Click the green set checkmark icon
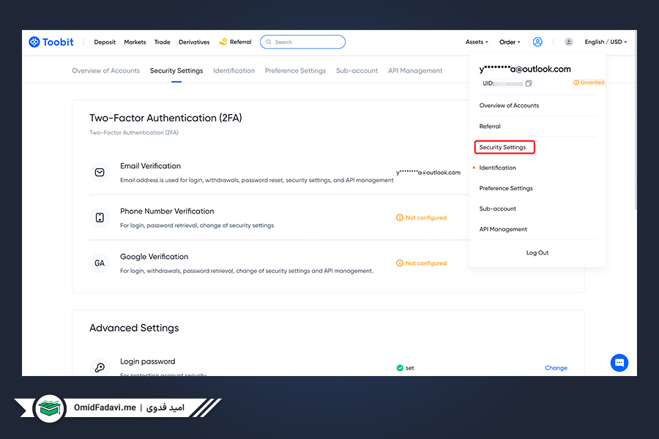Image resolution: width=659 pixels, height=439 pixels. [400, 368]
